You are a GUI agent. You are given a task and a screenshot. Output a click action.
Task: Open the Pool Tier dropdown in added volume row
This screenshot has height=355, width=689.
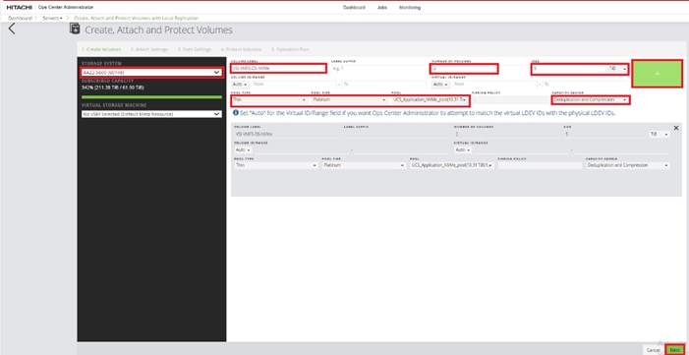364,165
